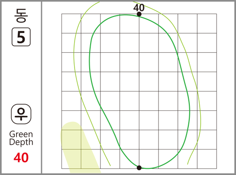Image resolution: width=236 pixels, height=175 pixels.
Task: Click the boxed number 5 hole badge
Action: (21, 37)
